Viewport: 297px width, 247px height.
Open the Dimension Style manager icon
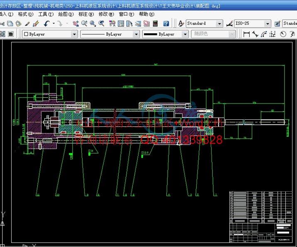point(229,24)
